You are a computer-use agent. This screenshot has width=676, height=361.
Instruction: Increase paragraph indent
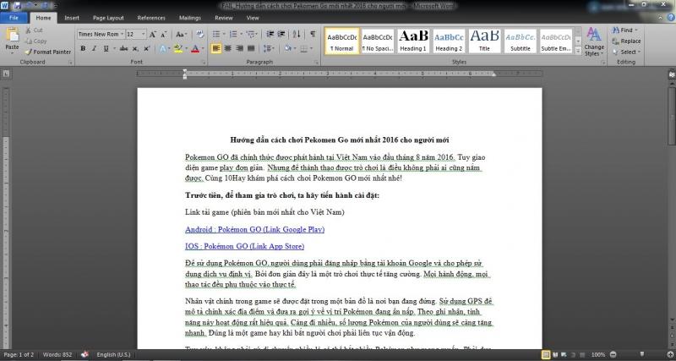click(x=281, y=34)
